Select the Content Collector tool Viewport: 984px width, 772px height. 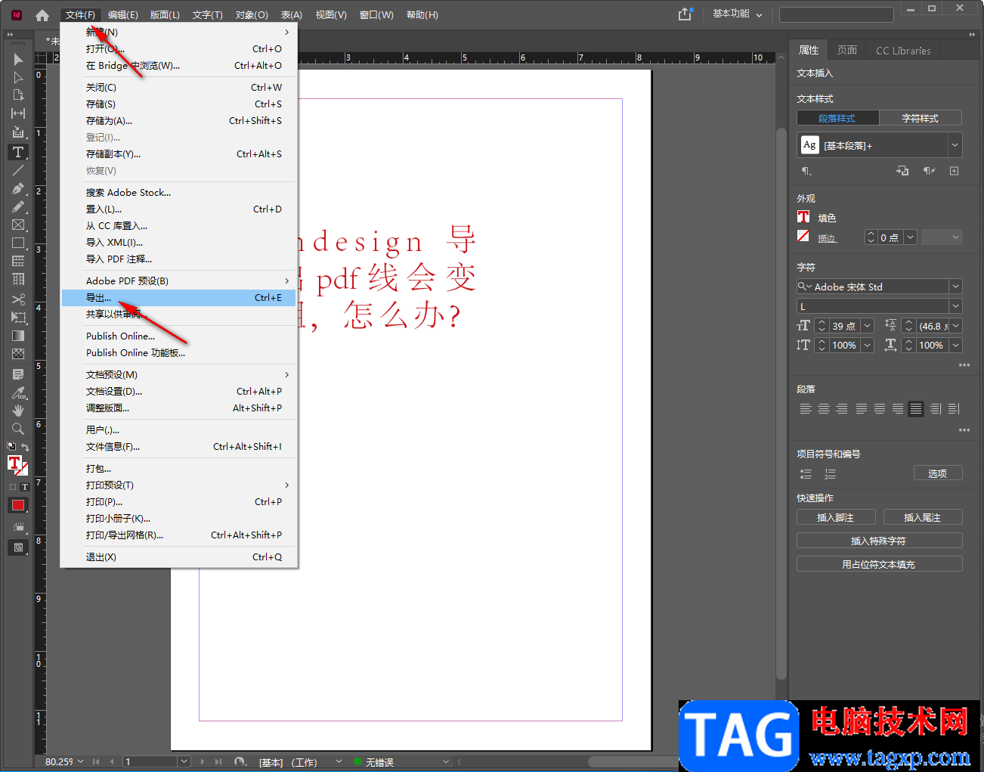(x=18, y=132)
